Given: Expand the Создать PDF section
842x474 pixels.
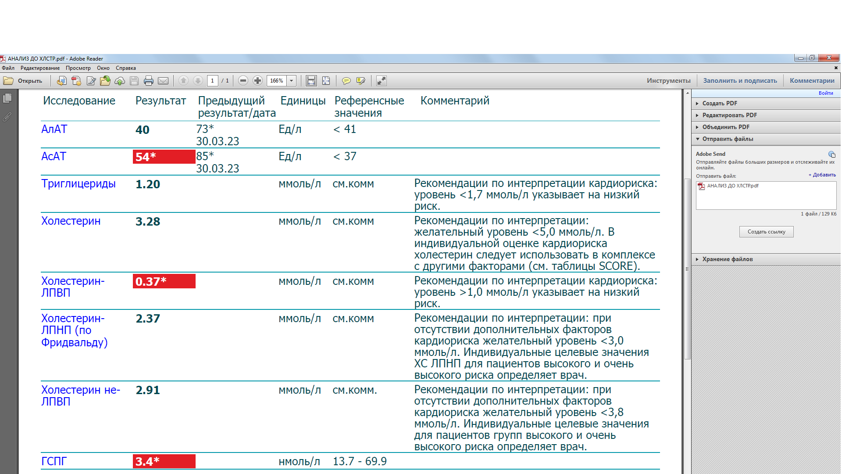Looking at the screenshot, I should coord(719,104).
